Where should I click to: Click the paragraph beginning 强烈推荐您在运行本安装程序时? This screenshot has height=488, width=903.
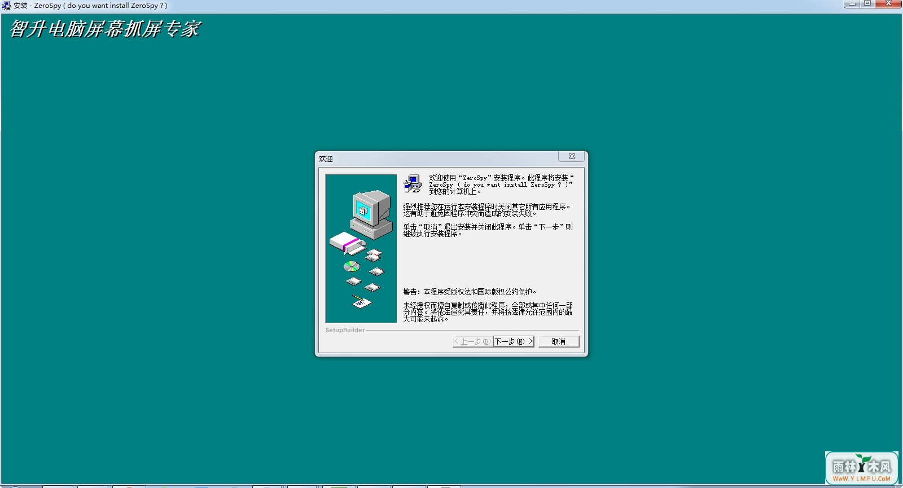(486, 210)
